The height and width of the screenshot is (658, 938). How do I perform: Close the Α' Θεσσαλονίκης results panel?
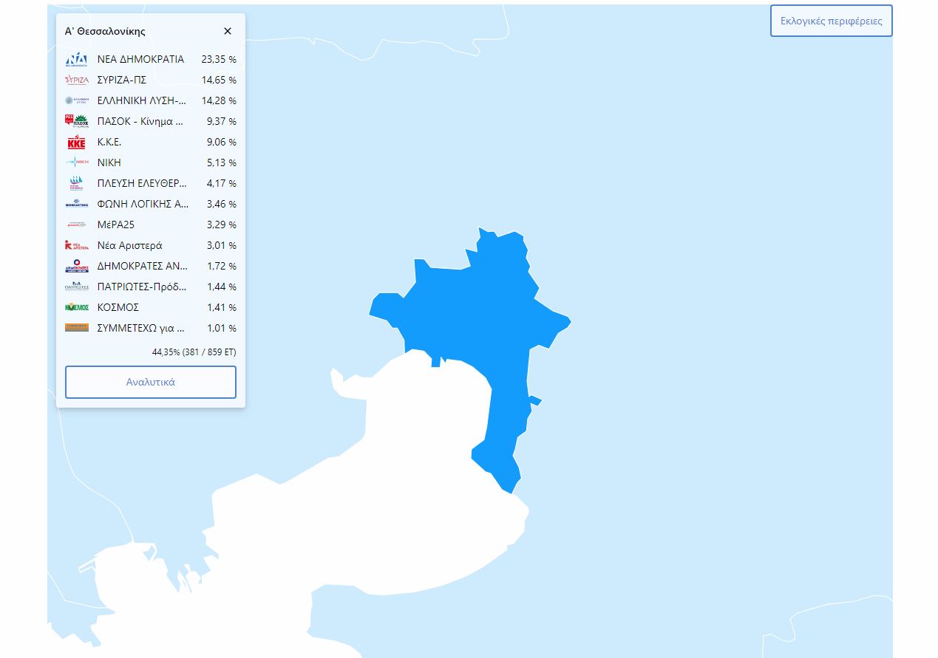(228, 31)
